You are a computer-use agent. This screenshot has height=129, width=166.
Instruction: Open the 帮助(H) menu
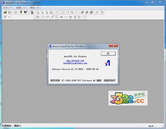[x=35, y=8]
